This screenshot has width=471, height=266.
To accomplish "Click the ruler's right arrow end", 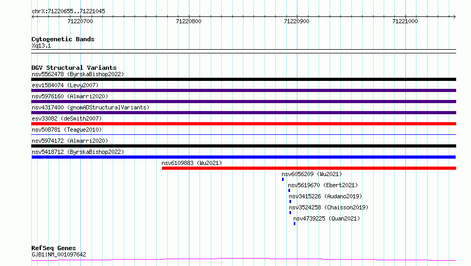I will (x=455, y=17).
